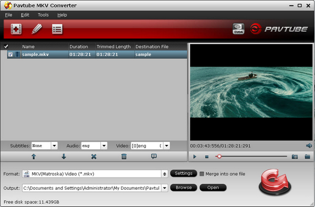315x207 pixels.
Task: Click the CUDA acceleration icon
Action: 238,29
